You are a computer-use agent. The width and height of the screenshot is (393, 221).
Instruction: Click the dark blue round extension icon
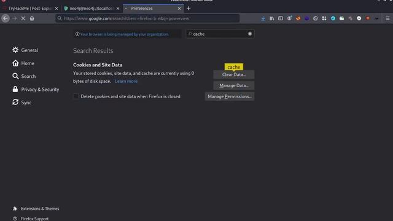point(307,18)
